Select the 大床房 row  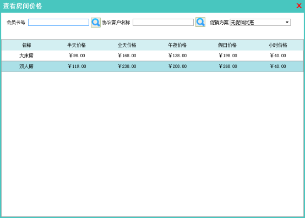[153, 56]
